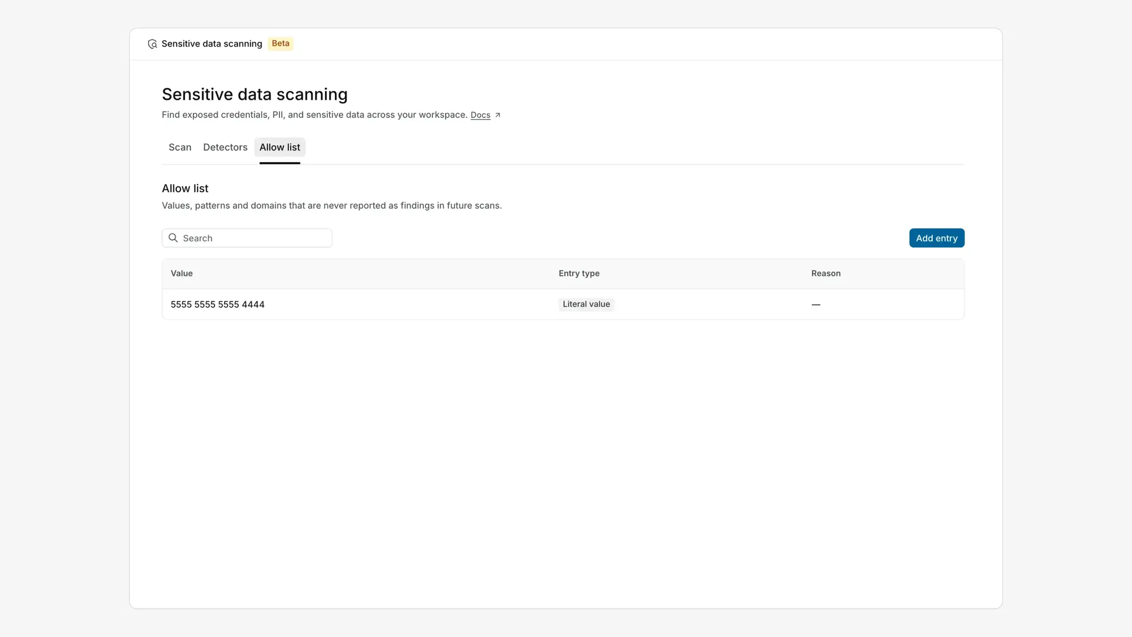Image resolution: width=1132 pixels, height=637 pixels.
Task: Select the 5555 5555 5555 4444 entry
Action: click(218, 304)
